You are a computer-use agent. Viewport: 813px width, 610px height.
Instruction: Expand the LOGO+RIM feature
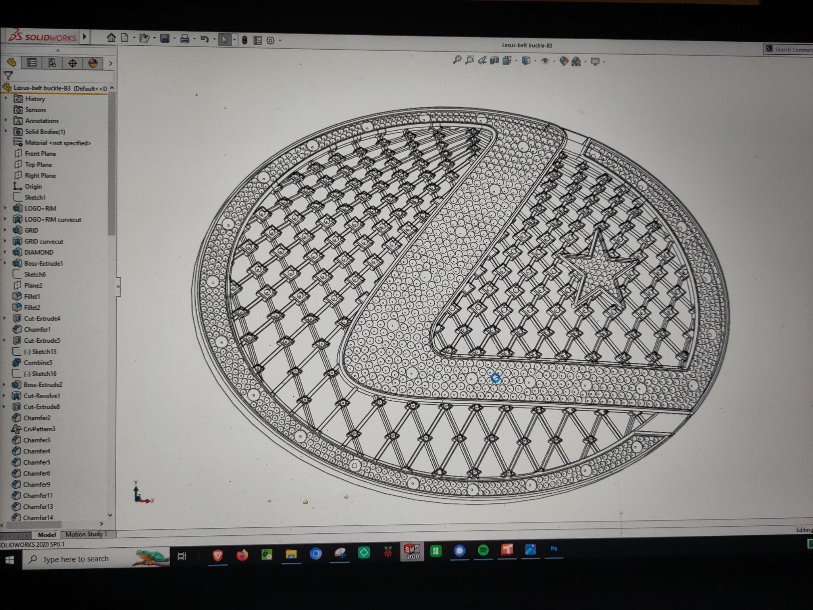point(5,207)
